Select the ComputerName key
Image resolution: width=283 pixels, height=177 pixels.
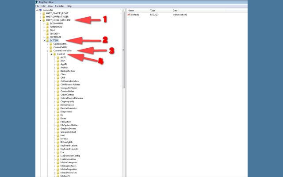69,88
